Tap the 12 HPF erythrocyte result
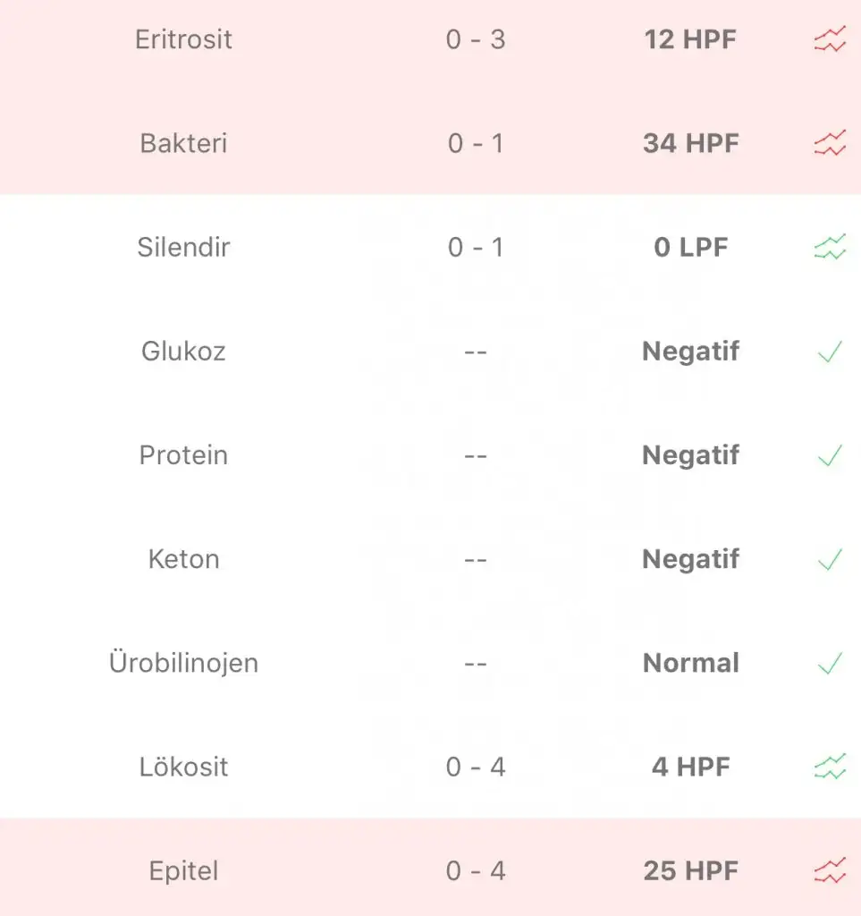This screenshot has height=916, width=861. pos(690,39)
